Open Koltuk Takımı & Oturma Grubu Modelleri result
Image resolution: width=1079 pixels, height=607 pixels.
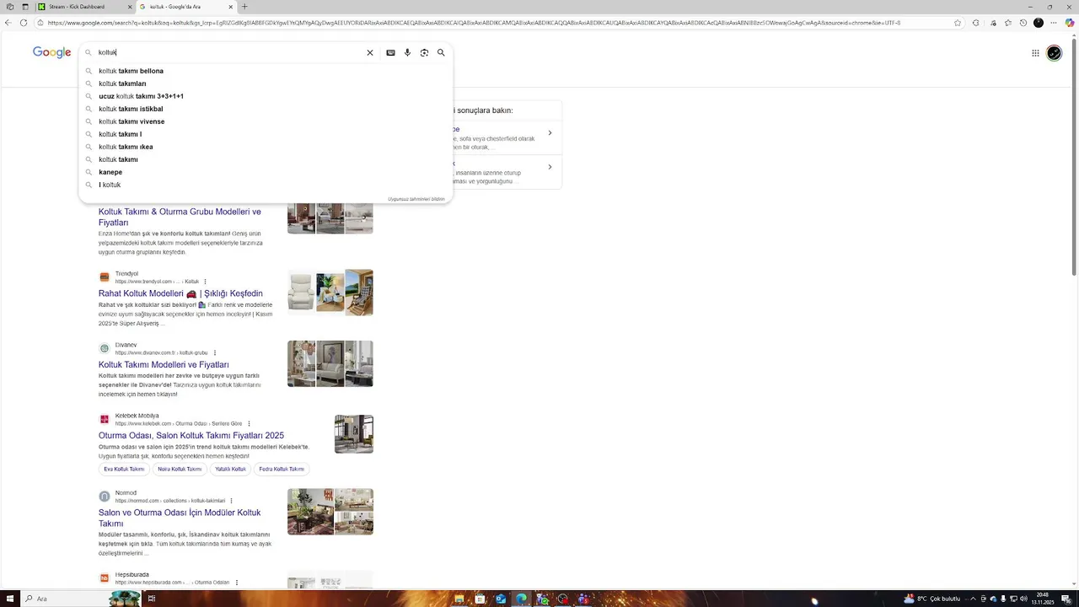click(x=180, y=218)
